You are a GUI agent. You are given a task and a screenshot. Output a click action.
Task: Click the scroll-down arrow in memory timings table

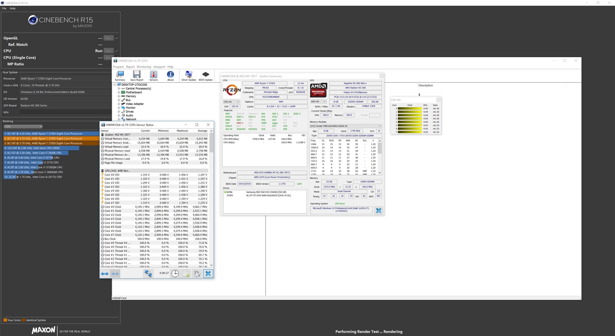tap(380, 173)
